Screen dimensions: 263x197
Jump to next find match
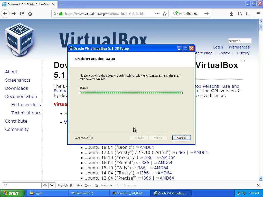pos(52,185)
